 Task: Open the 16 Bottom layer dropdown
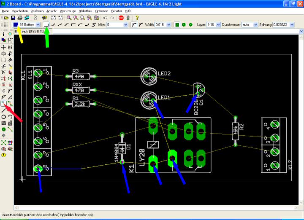coord(38,25)
